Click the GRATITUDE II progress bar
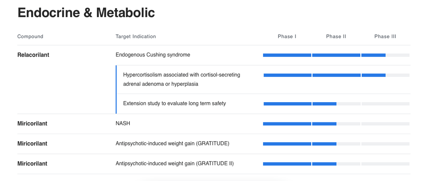This screenshot has height=181, width=438. coord(336,164)
